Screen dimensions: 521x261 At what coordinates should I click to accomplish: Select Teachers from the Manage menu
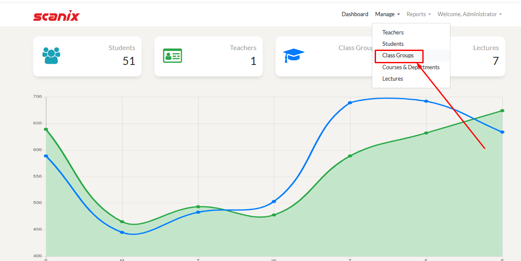[x=393, y=33]
